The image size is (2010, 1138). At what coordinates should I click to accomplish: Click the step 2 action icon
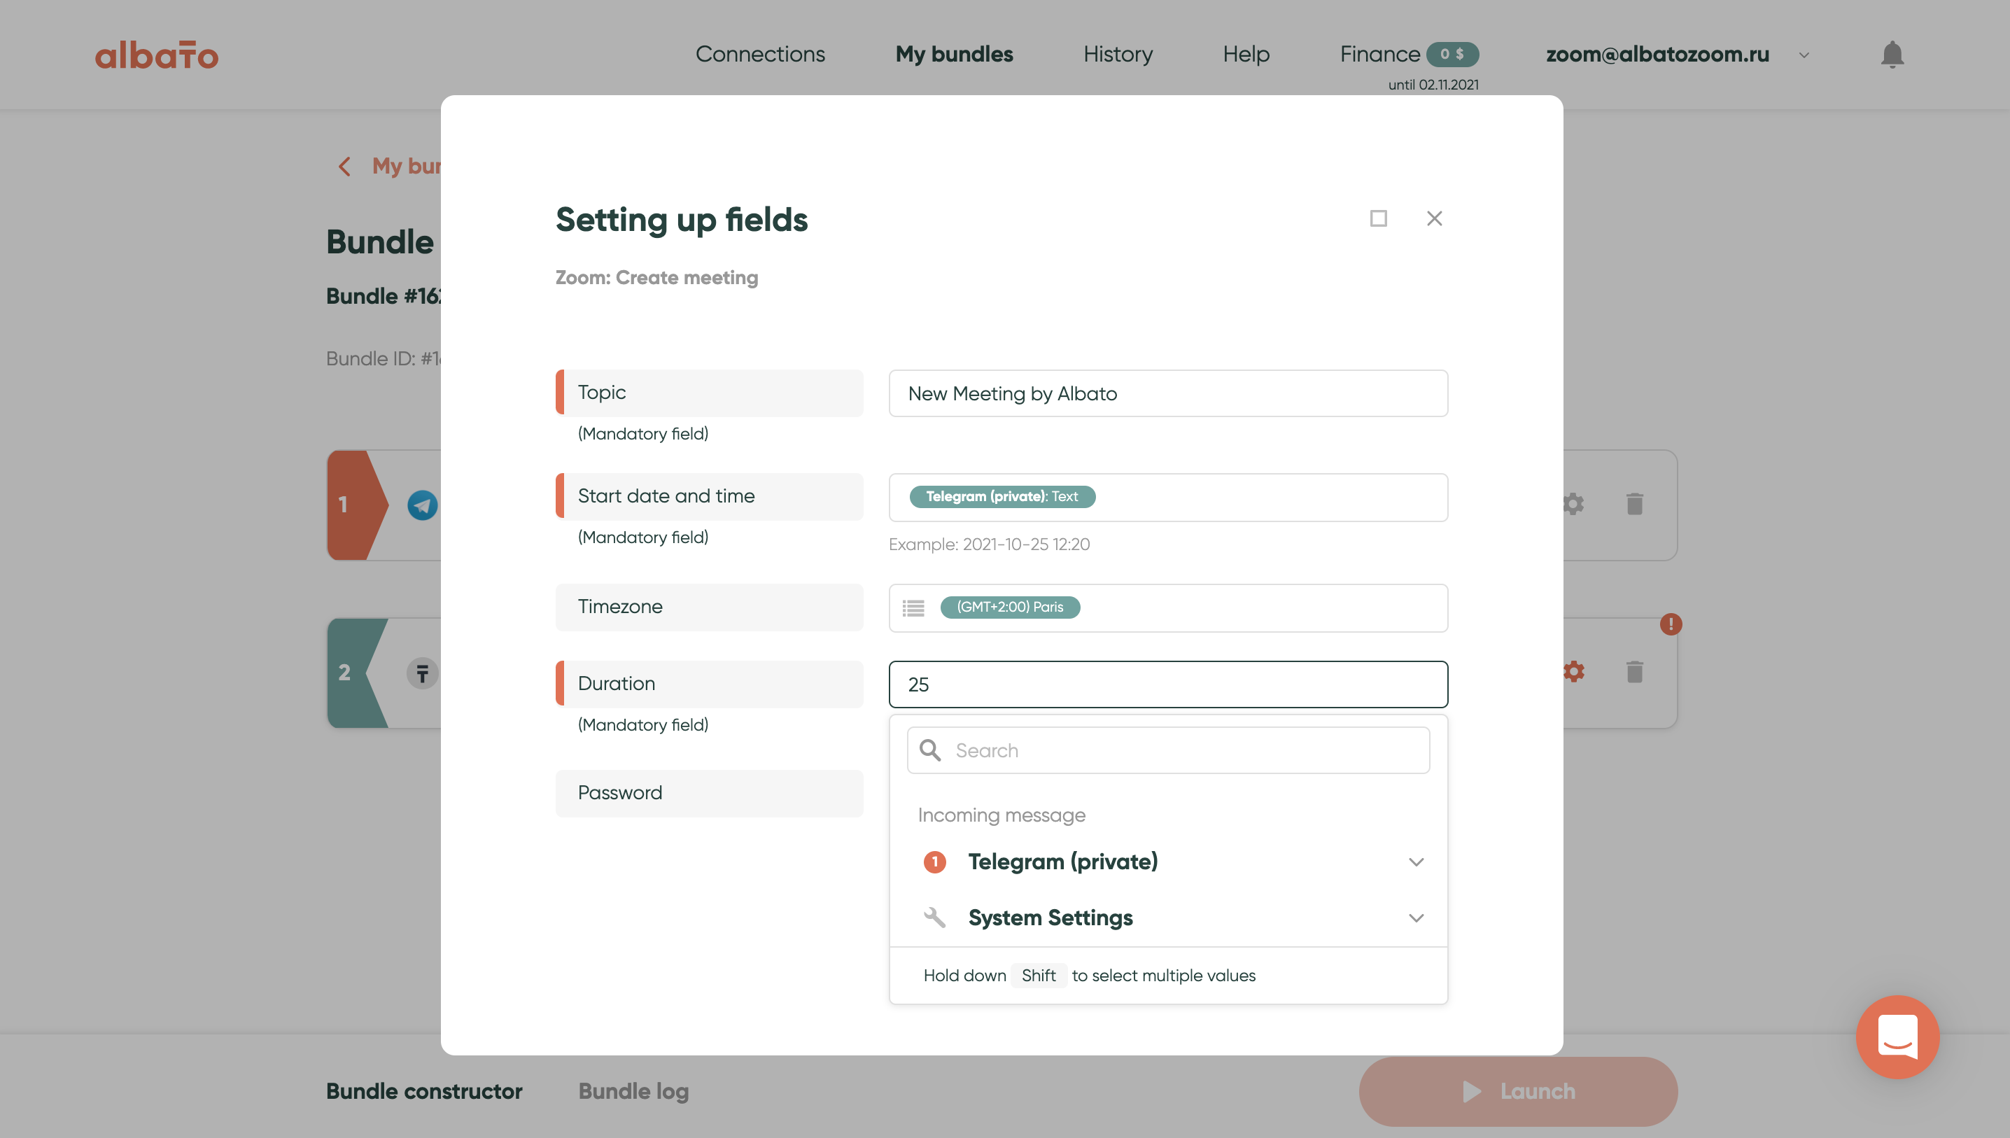point(423,673)
